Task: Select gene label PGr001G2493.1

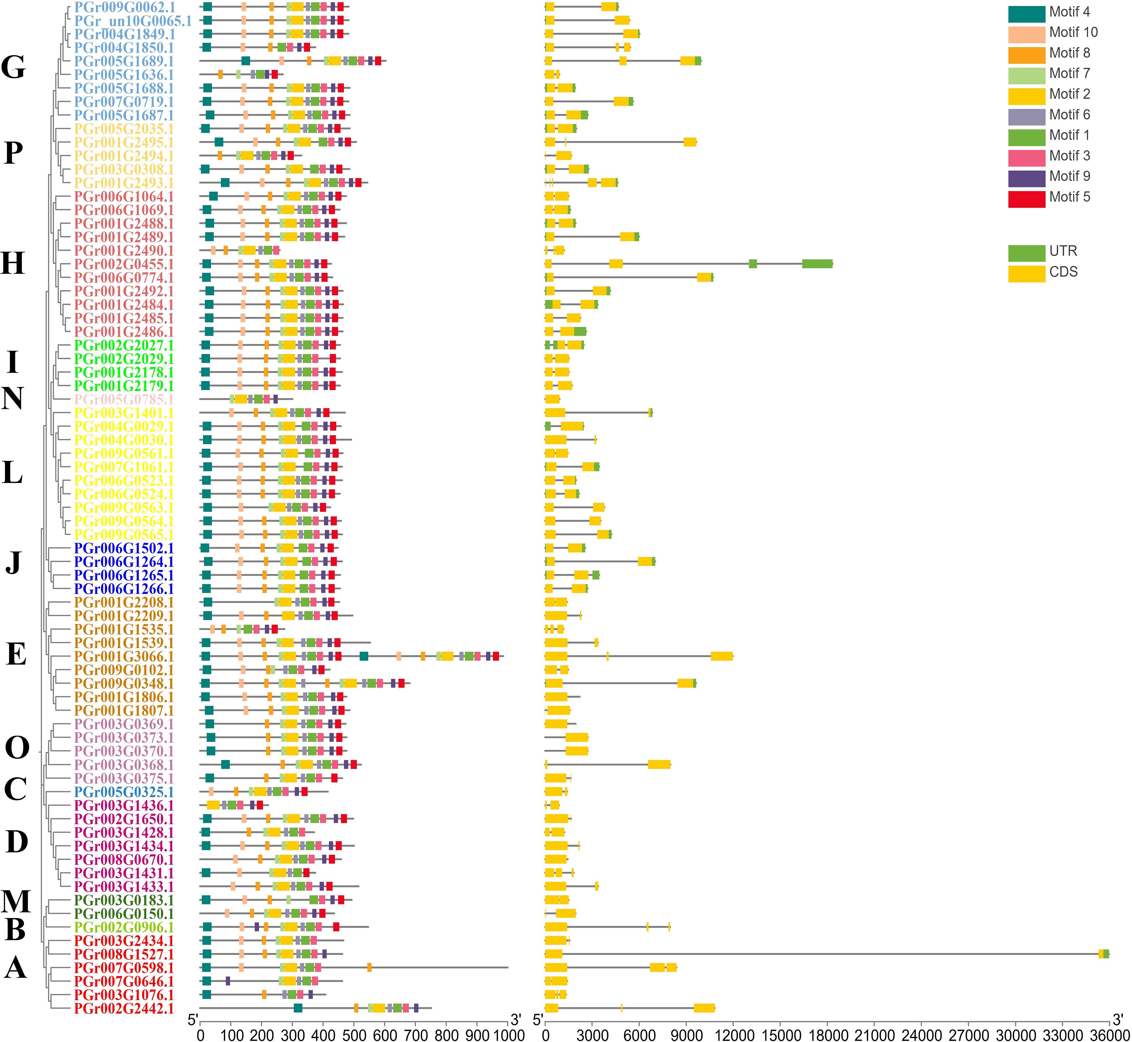Action: (124, 183)
